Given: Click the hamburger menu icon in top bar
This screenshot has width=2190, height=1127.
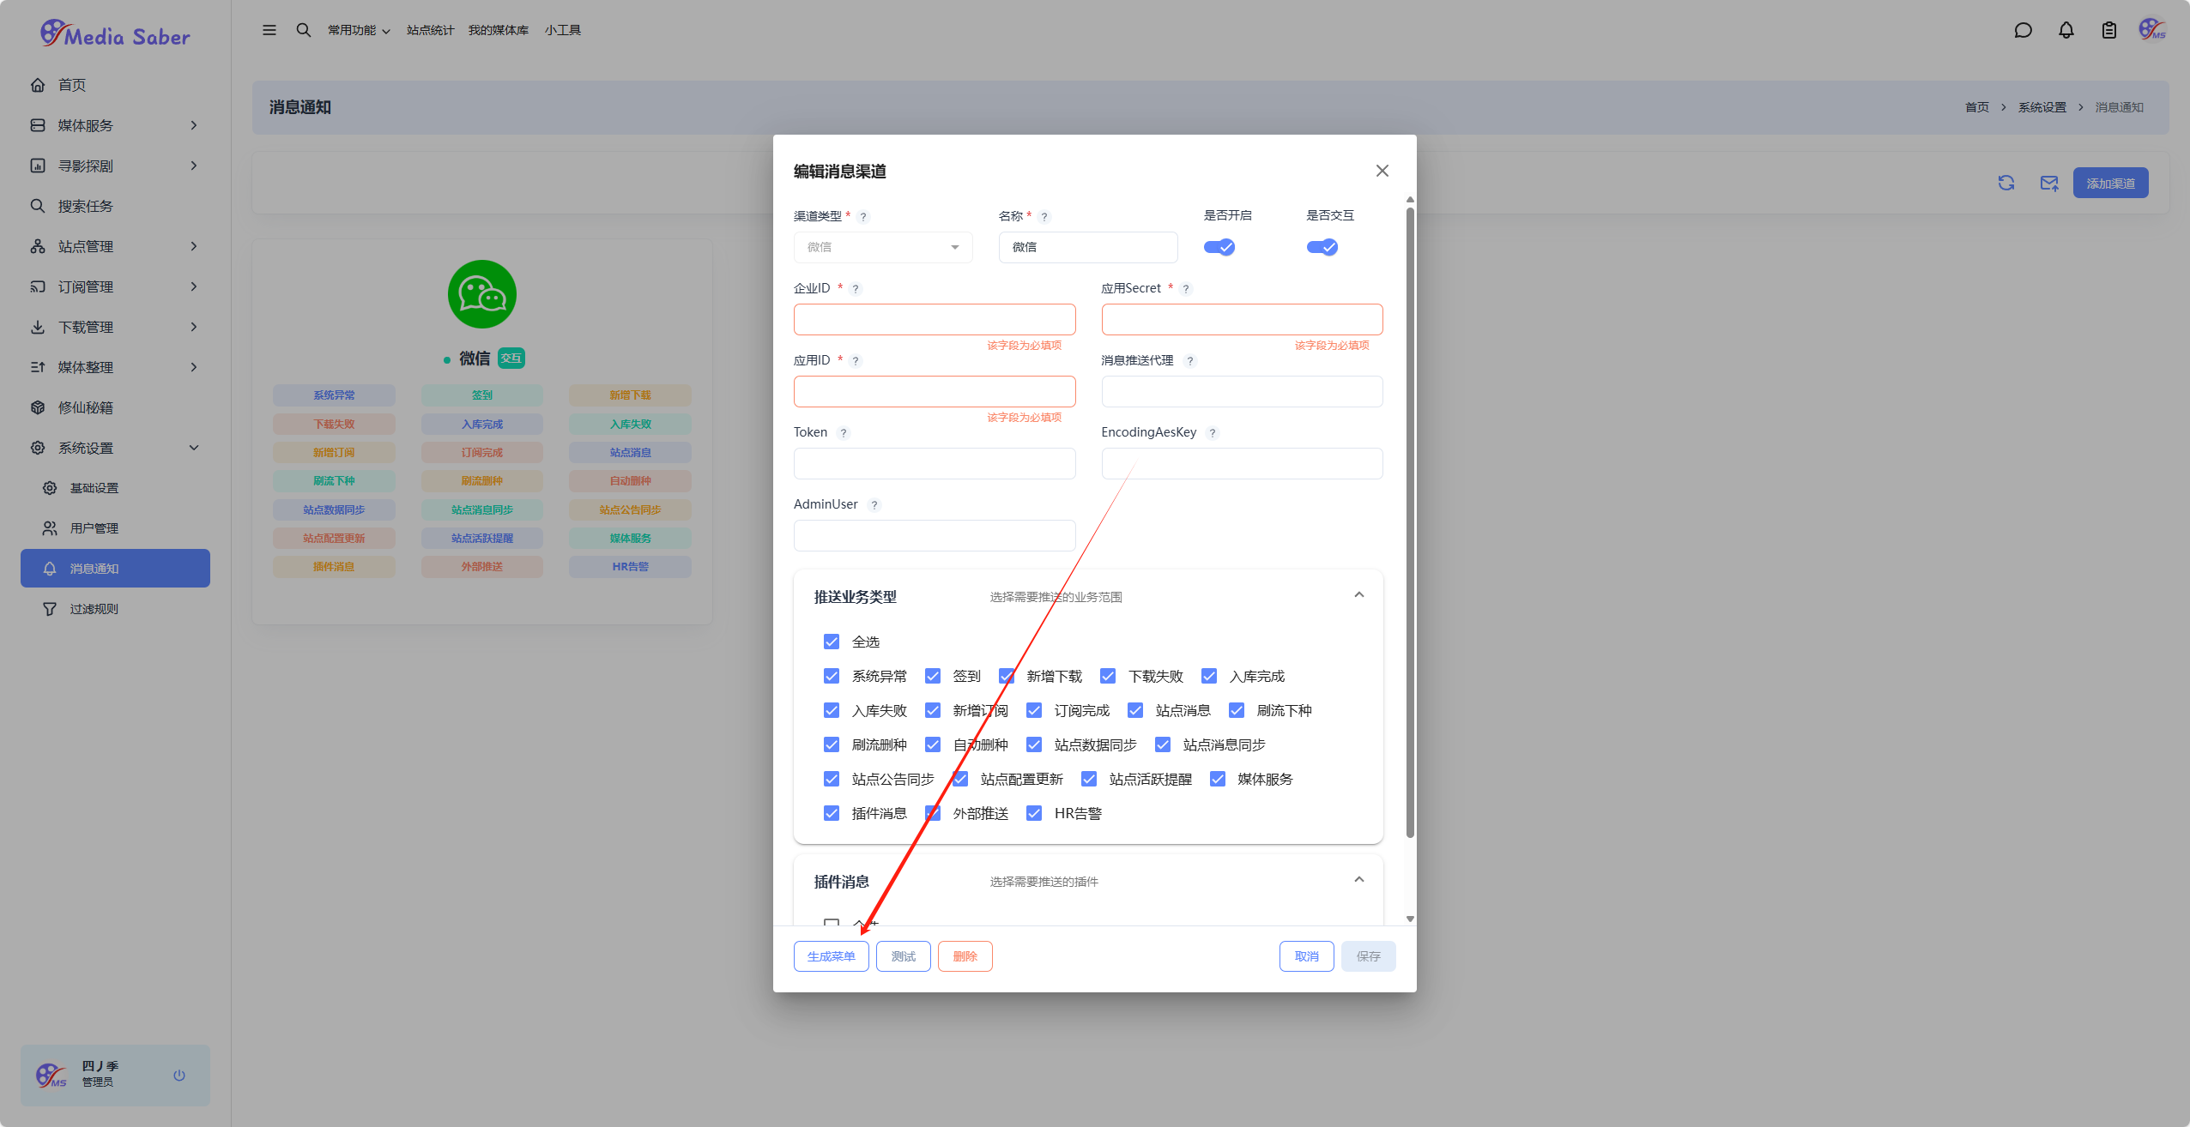Looking at the screenshot, I should 269,30.
